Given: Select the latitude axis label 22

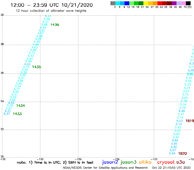Looking at the screenshot, I should pos(2,129).
